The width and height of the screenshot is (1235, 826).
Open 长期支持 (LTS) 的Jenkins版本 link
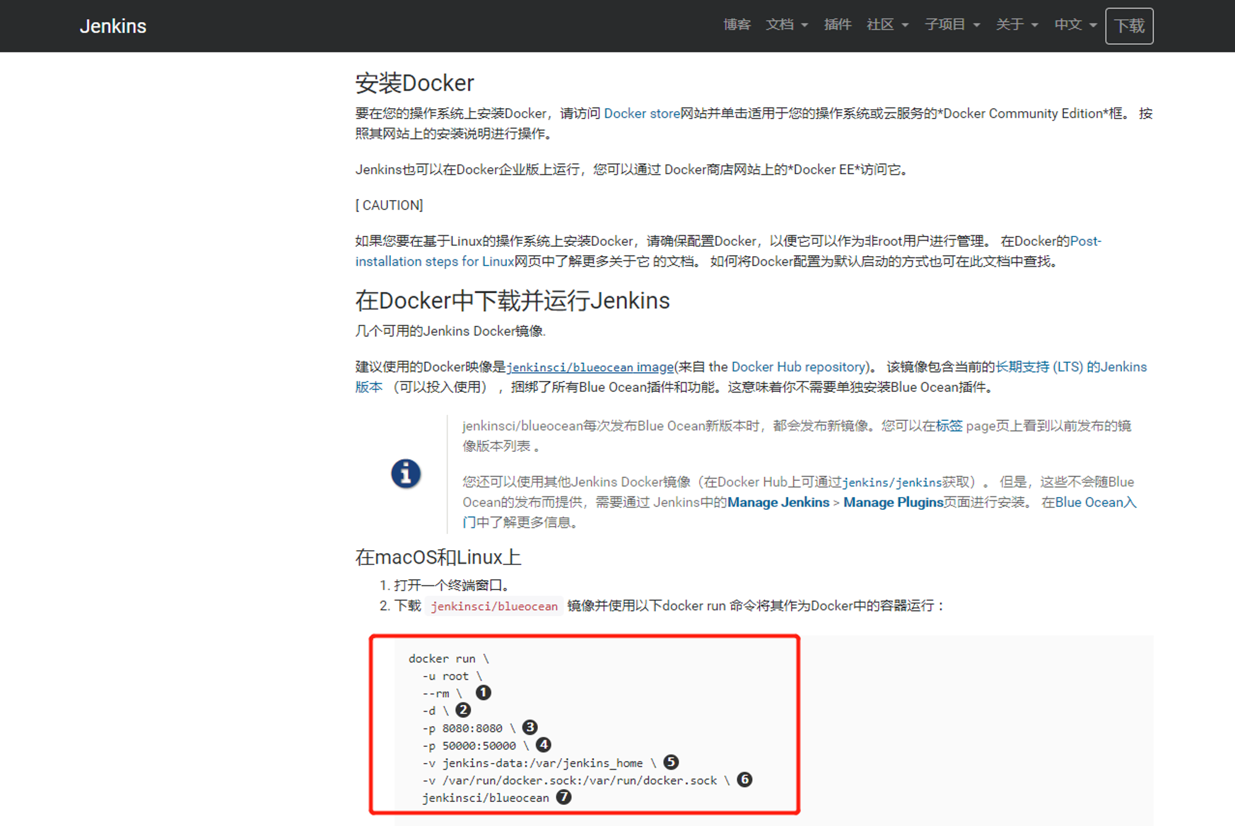[x=1071, y=367]
